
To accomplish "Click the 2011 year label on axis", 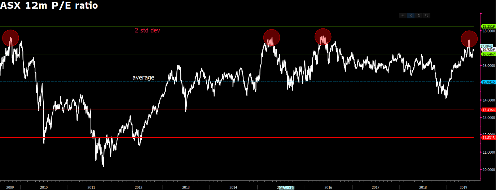I will (x=91, y=187).
